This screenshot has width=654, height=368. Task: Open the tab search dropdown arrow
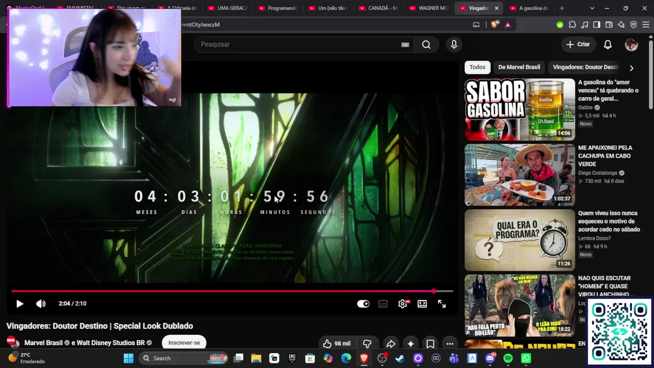592,8
